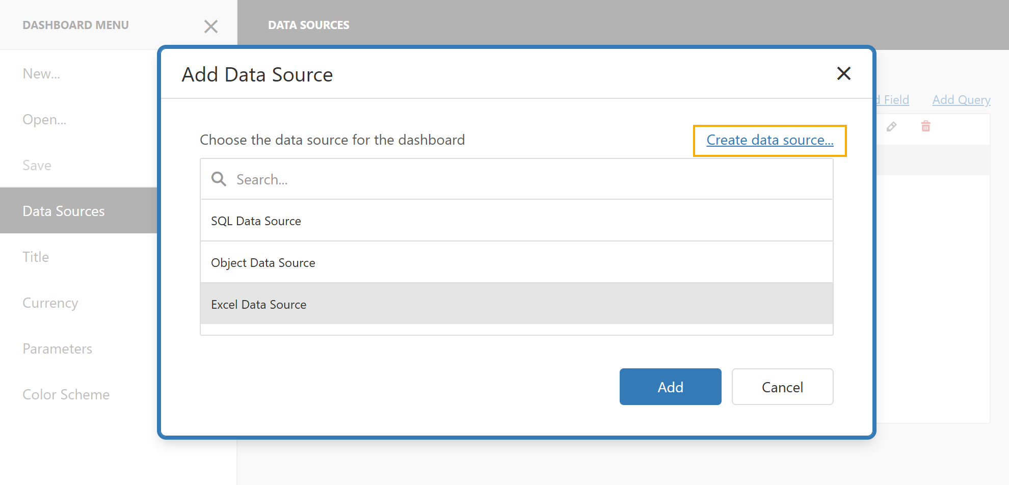This screenshot has height=485, width=1009.
Task: Select the Title menu item
Action: click(x=35, y=257)
